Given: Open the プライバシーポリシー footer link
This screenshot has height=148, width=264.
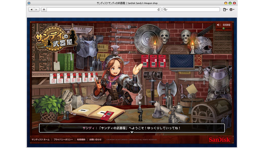Looking at the screenshot, I should 63,140.
